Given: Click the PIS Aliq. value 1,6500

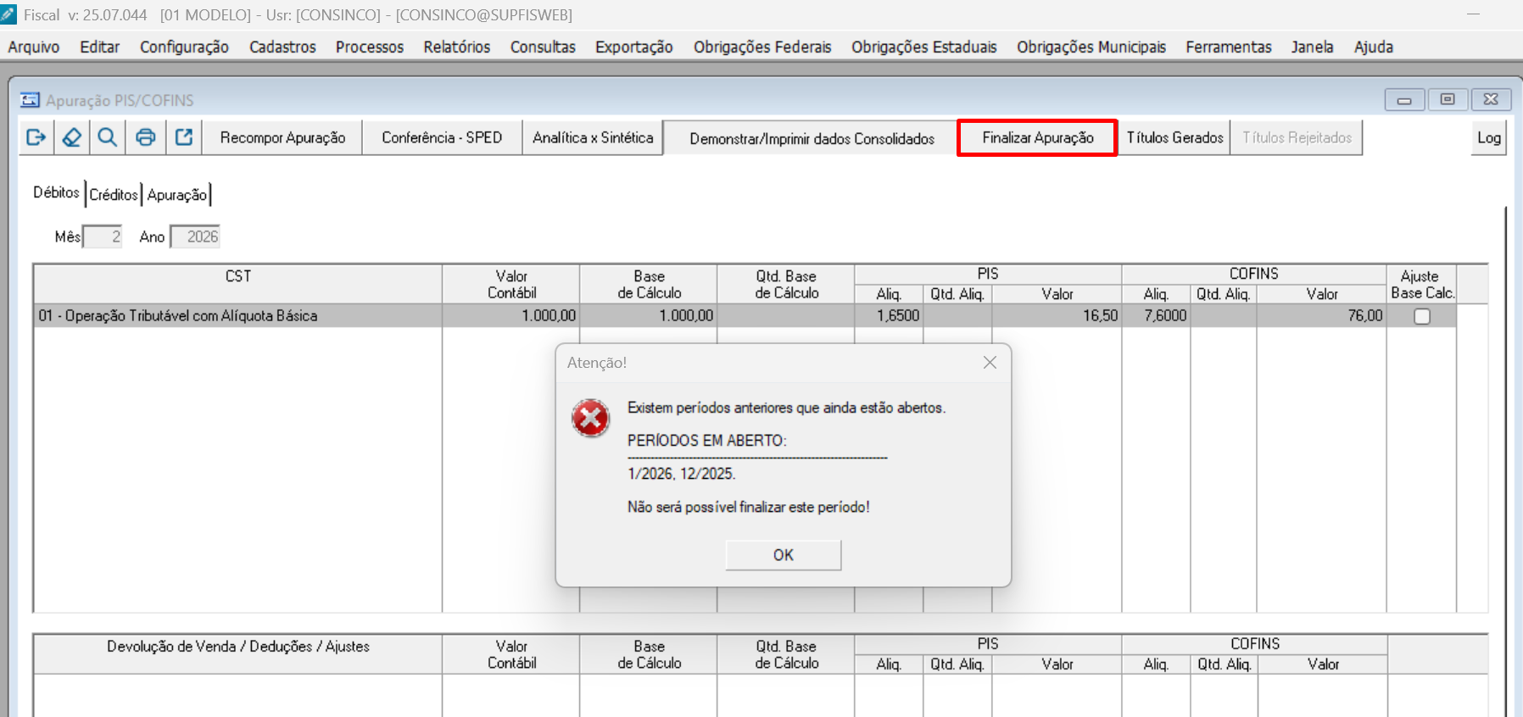Looking at the screenshot, I should coord(889,315).
